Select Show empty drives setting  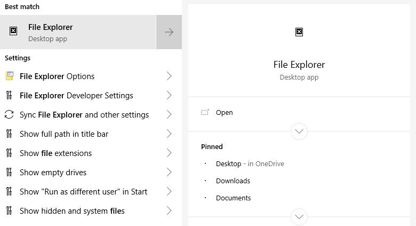[x=91, y=172]
